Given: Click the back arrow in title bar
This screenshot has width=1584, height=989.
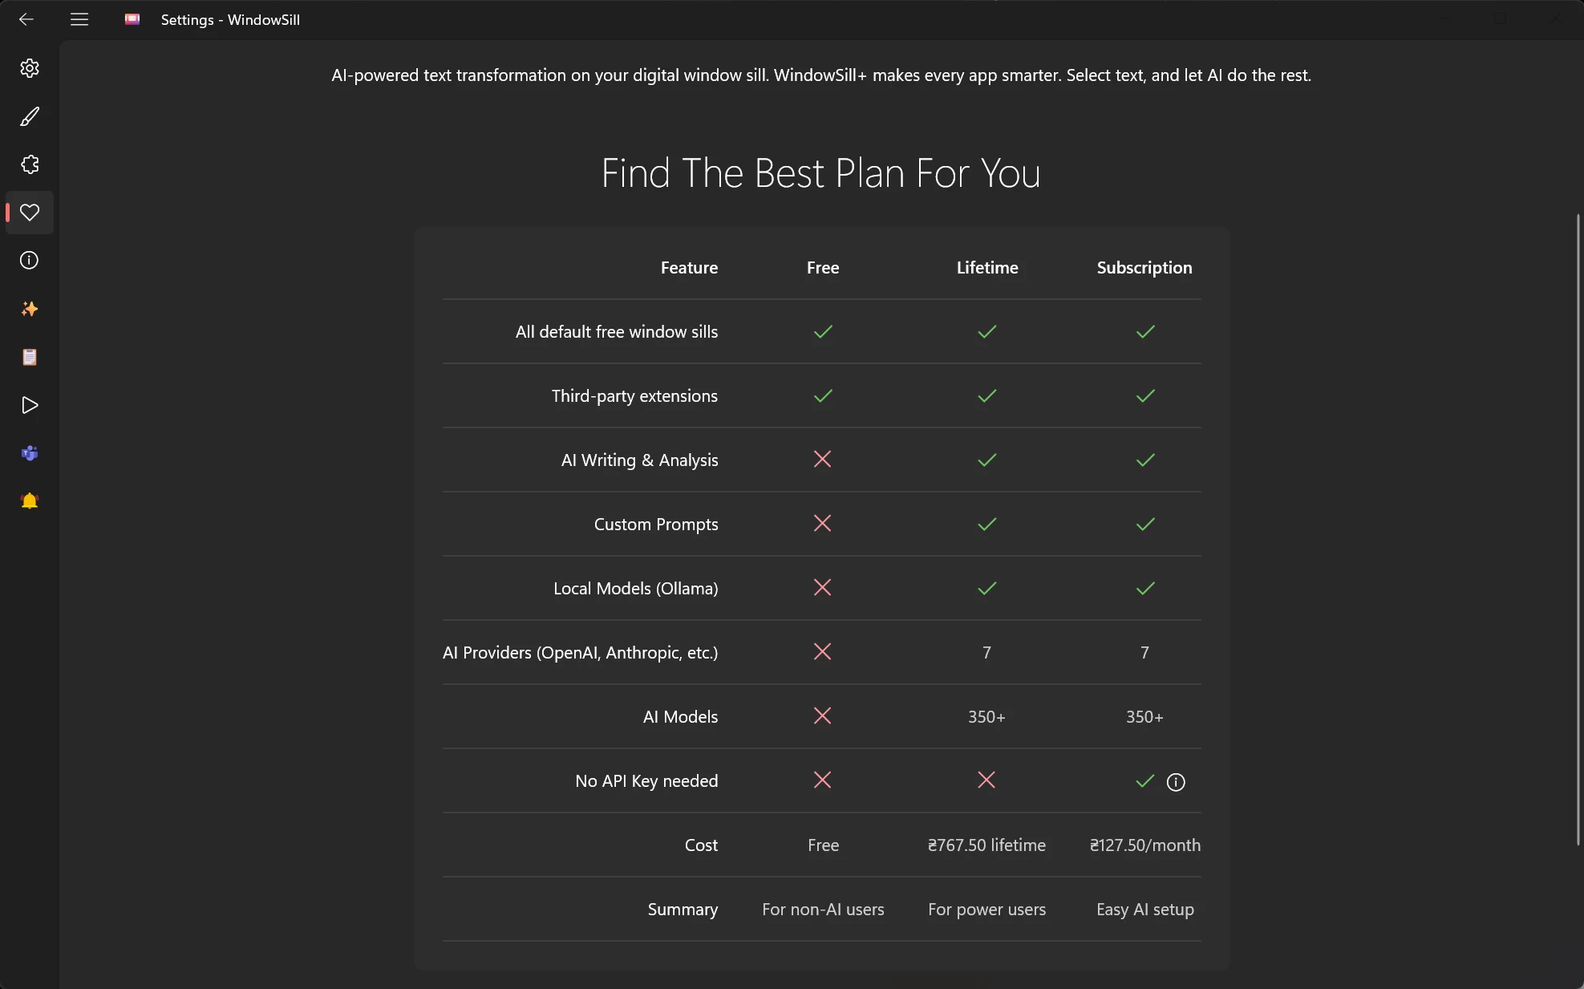Looking at the screenshot, I should pyautogui.click(x=26, y=19).
